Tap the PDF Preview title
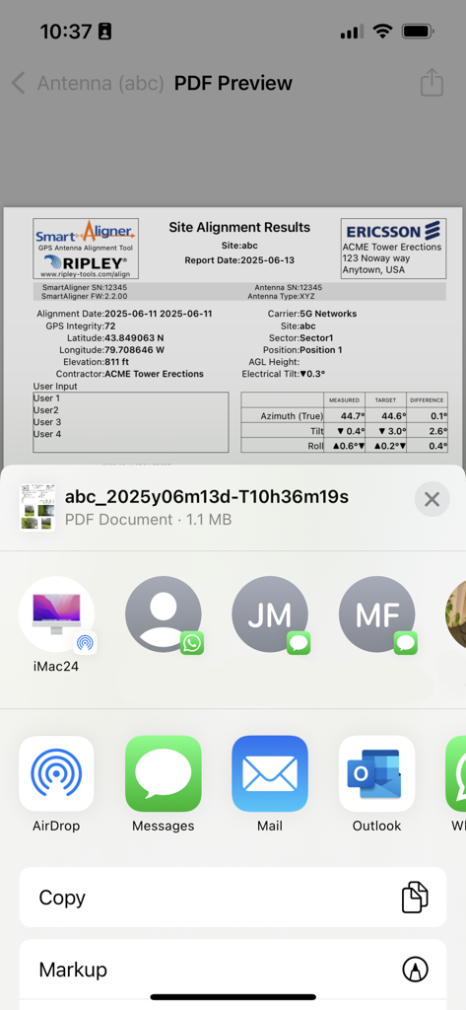The image size is (466, 1010). tap(233, 83)
